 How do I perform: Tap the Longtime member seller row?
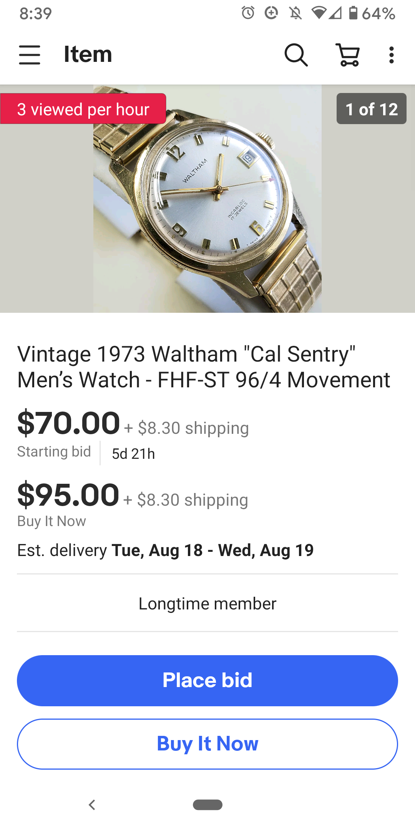(x=207, y=604)
